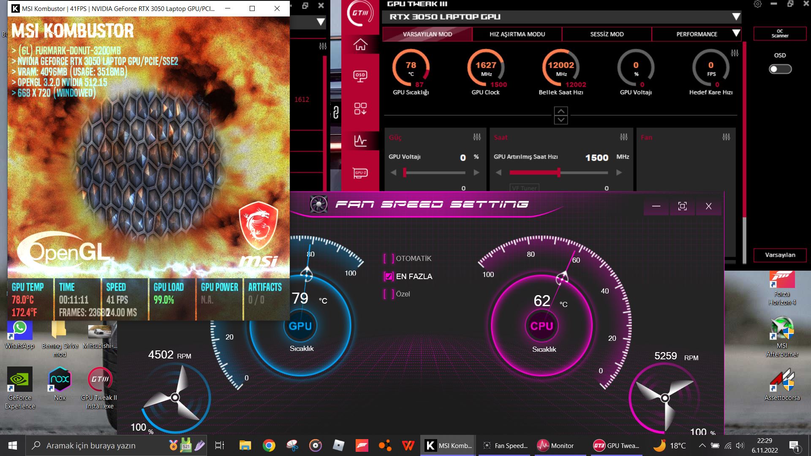Open the Güç panel adjust sliders icon
The image size is (811, 456).
[x=477, y=137]
